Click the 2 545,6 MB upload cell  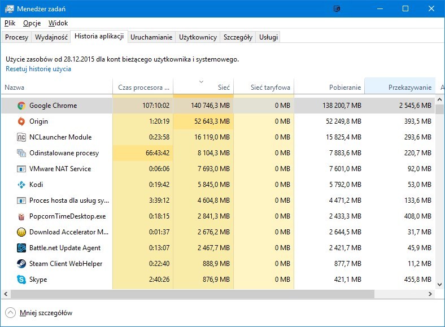(x=400, y=106)
